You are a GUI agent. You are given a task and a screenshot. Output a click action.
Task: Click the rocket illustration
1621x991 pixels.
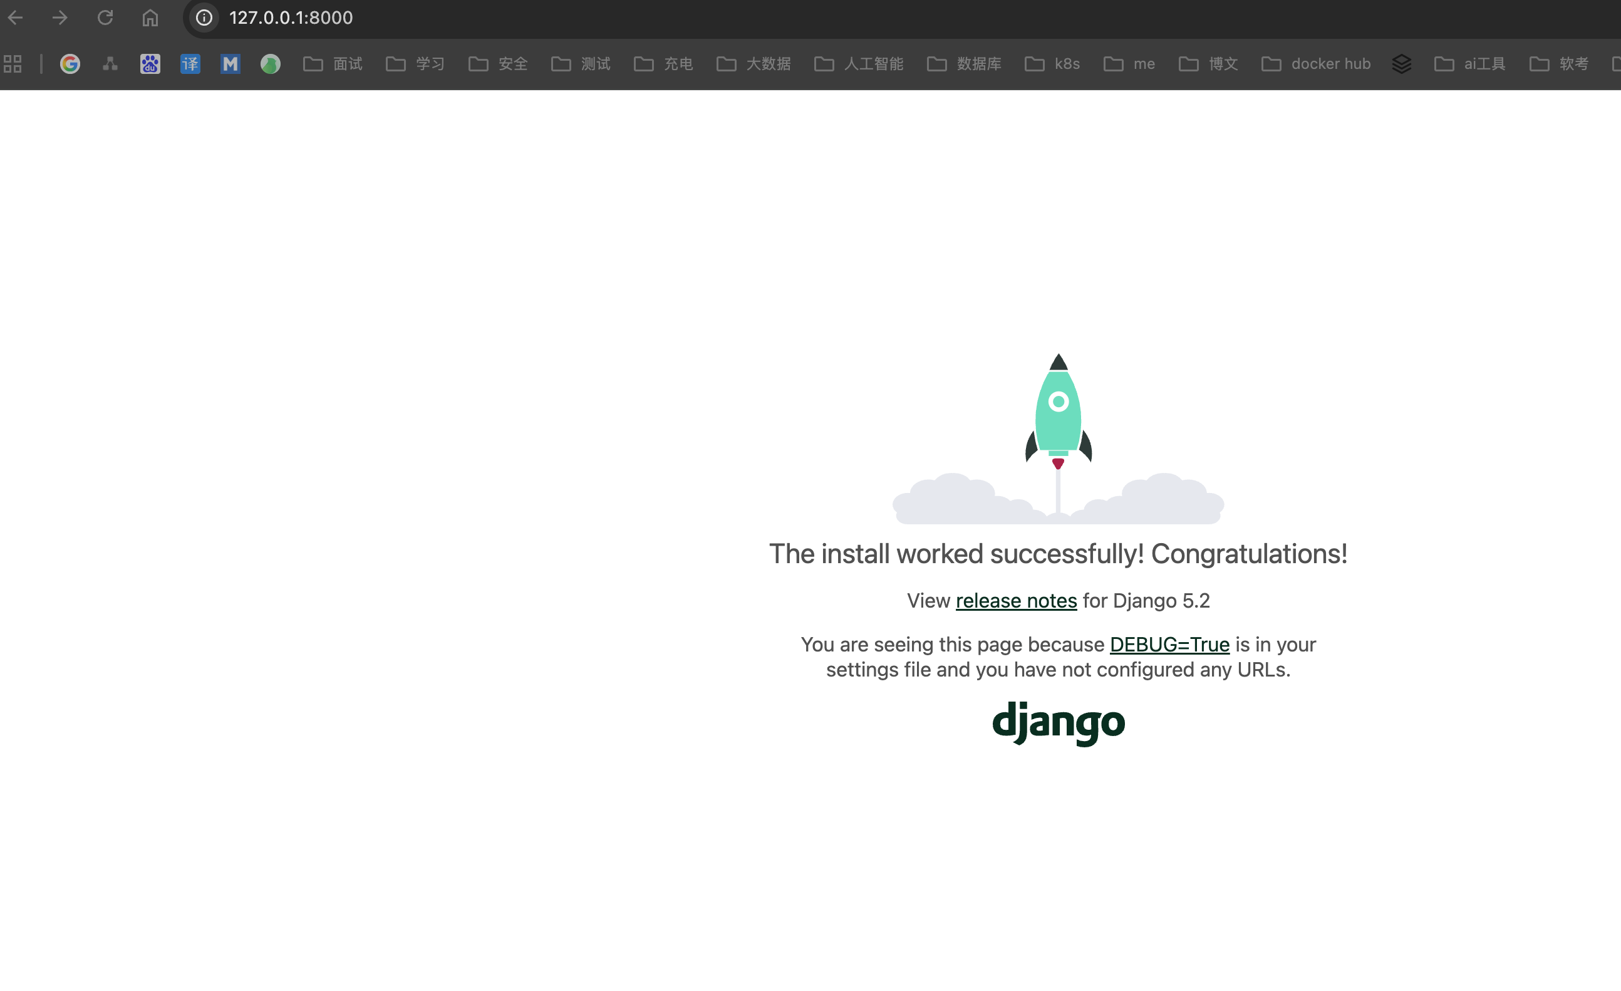[x=1058, y=439]
